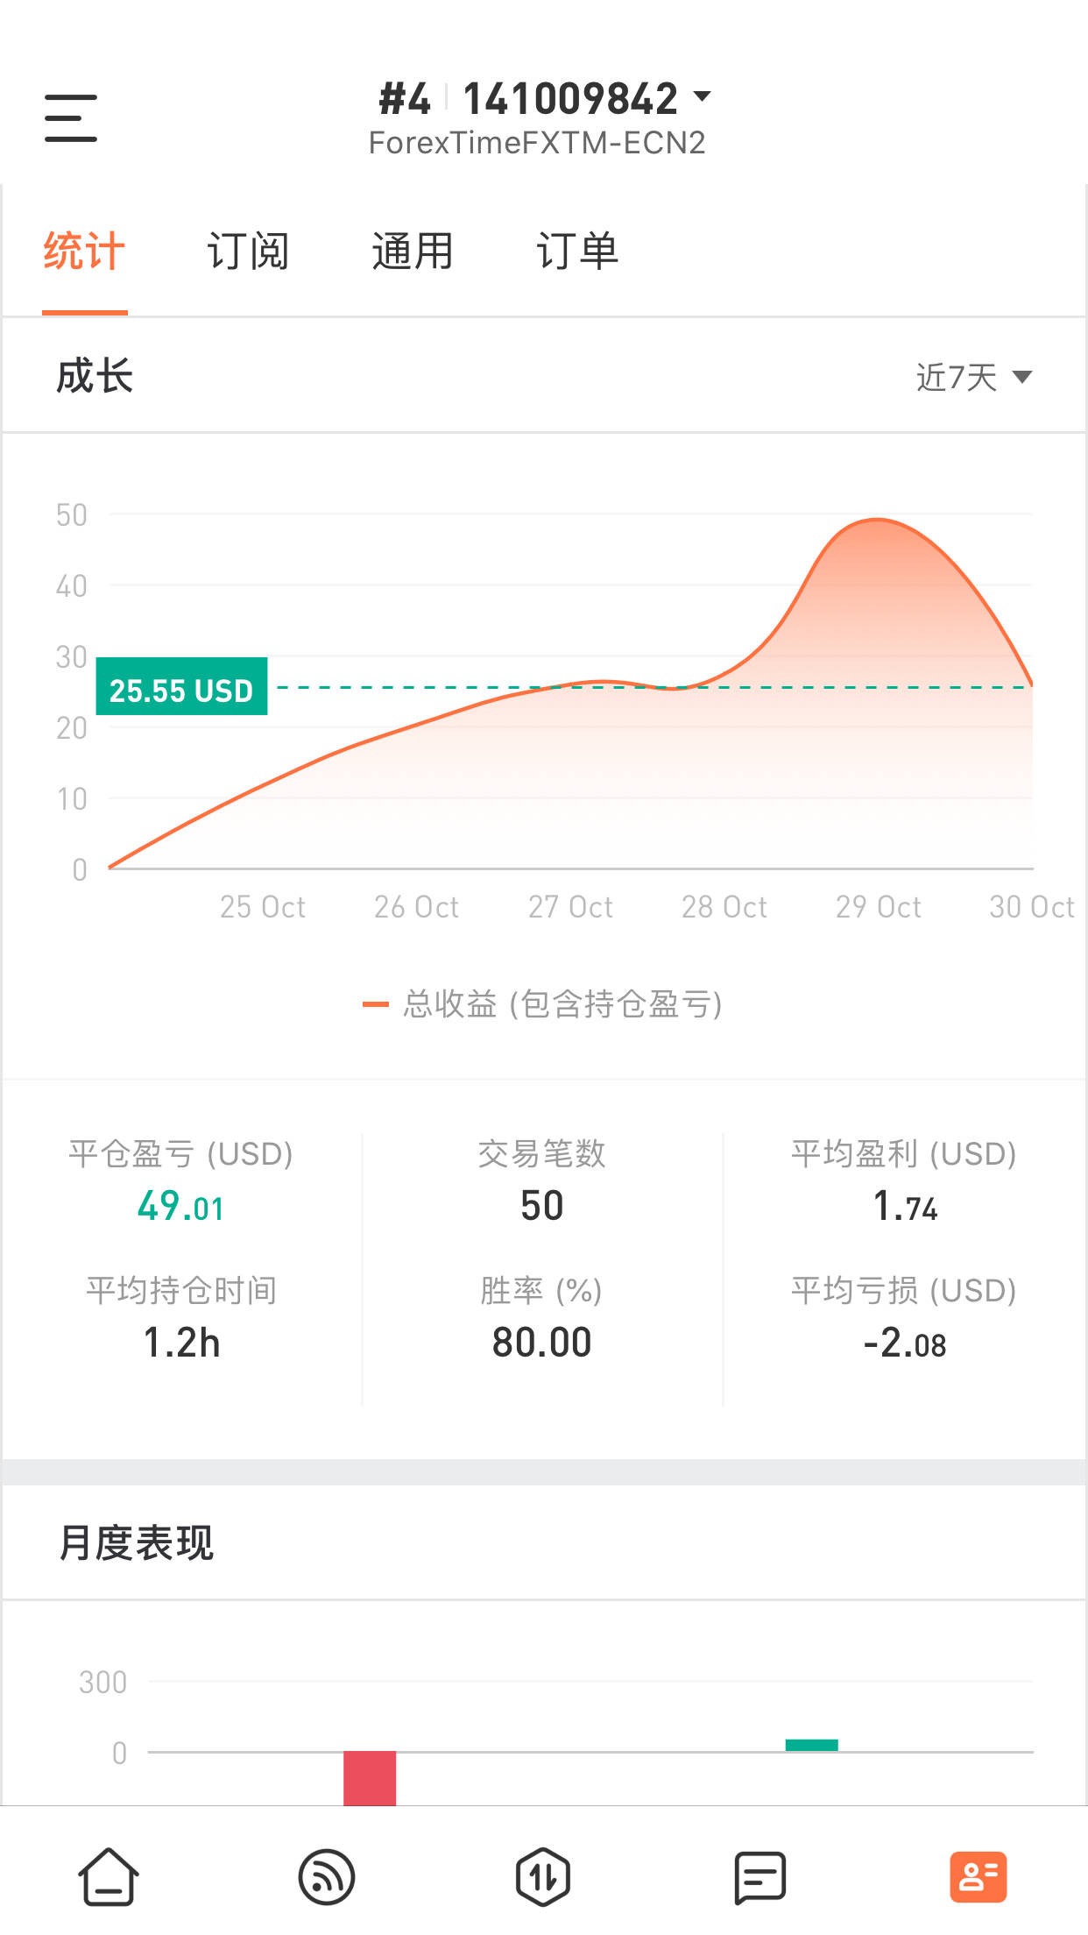Select the 统计 tab
The width and height of the screenshot is (1088, 1935).
84,252
